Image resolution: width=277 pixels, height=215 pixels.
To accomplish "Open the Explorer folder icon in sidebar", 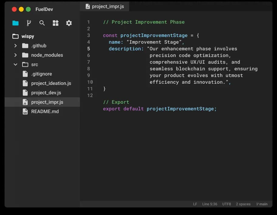I will (15, 23).
